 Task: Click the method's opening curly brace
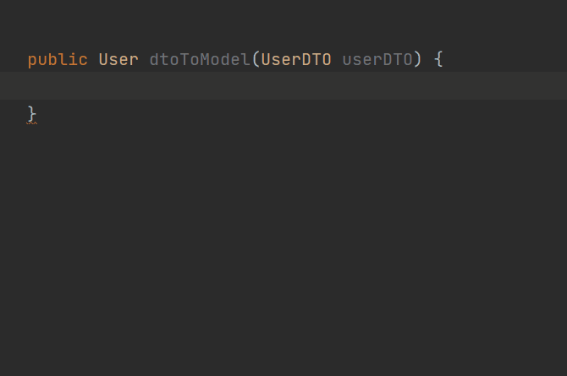pyautogui.click(x=438, y=60)
